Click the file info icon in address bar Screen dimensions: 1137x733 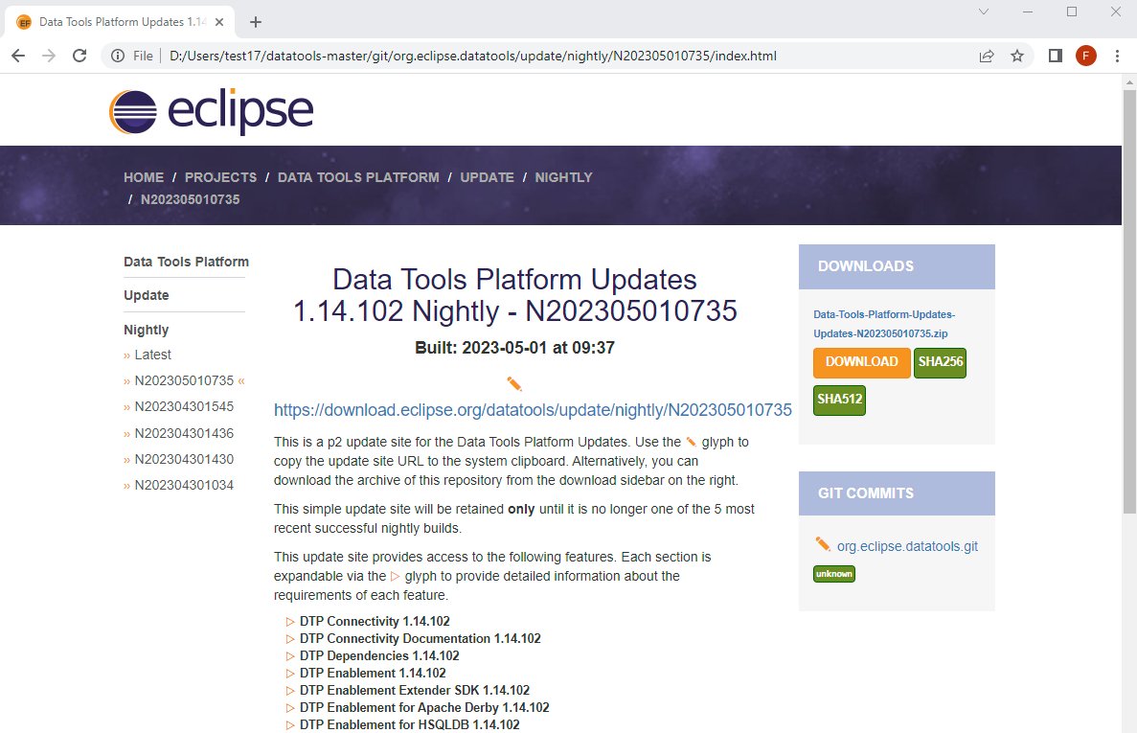click(118, 56)
